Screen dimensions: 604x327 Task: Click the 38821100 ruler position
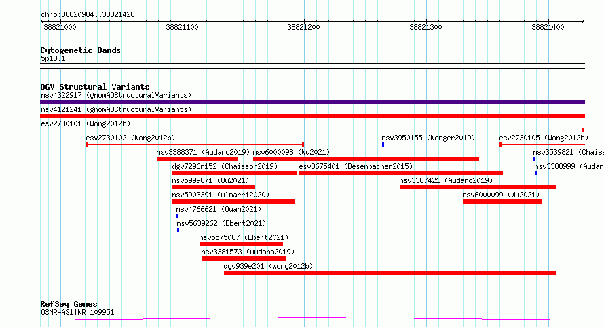[182, 27]
